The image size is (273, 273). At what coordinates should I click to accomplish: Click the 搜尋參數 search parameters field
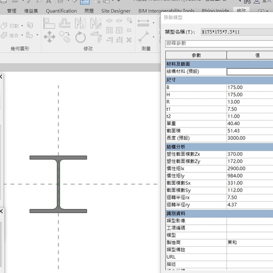(218, 44)
